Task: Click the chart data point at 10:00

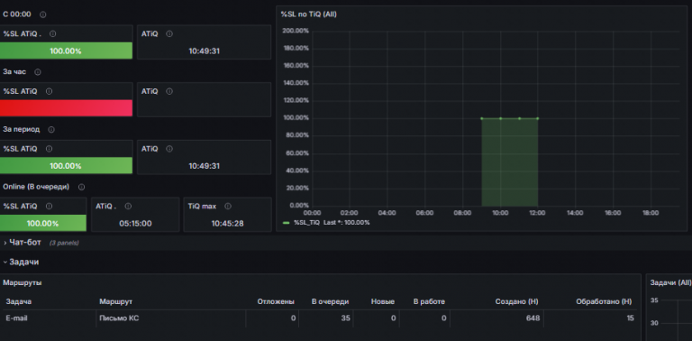Action: [500, 118]
